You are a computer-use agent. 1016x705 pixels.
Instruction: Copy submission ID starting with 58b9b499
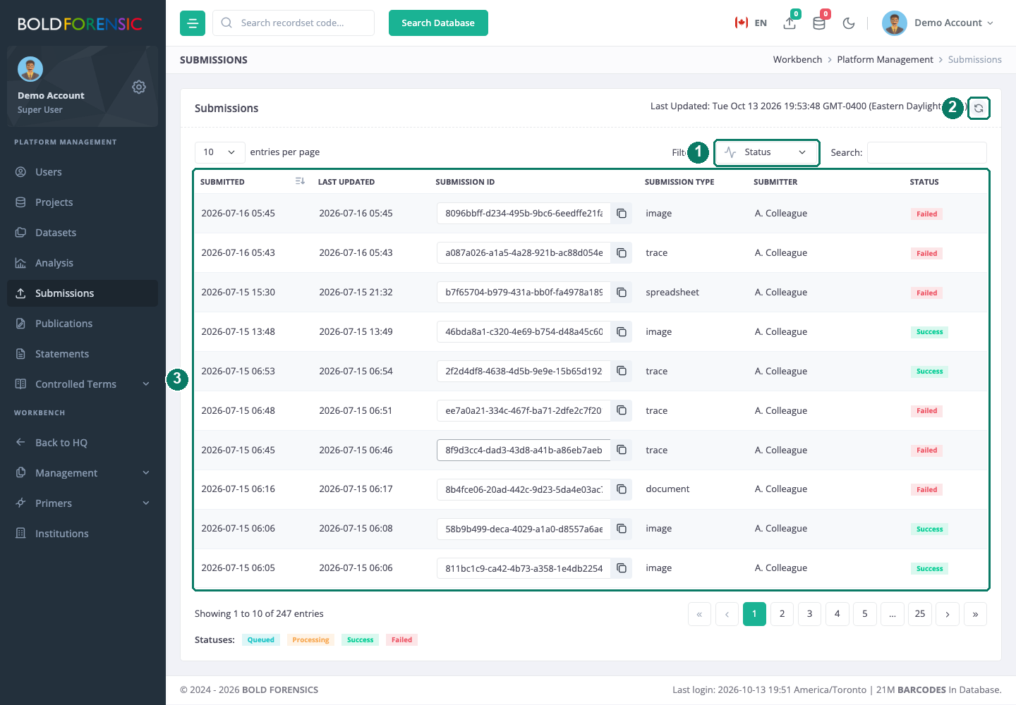622,529
